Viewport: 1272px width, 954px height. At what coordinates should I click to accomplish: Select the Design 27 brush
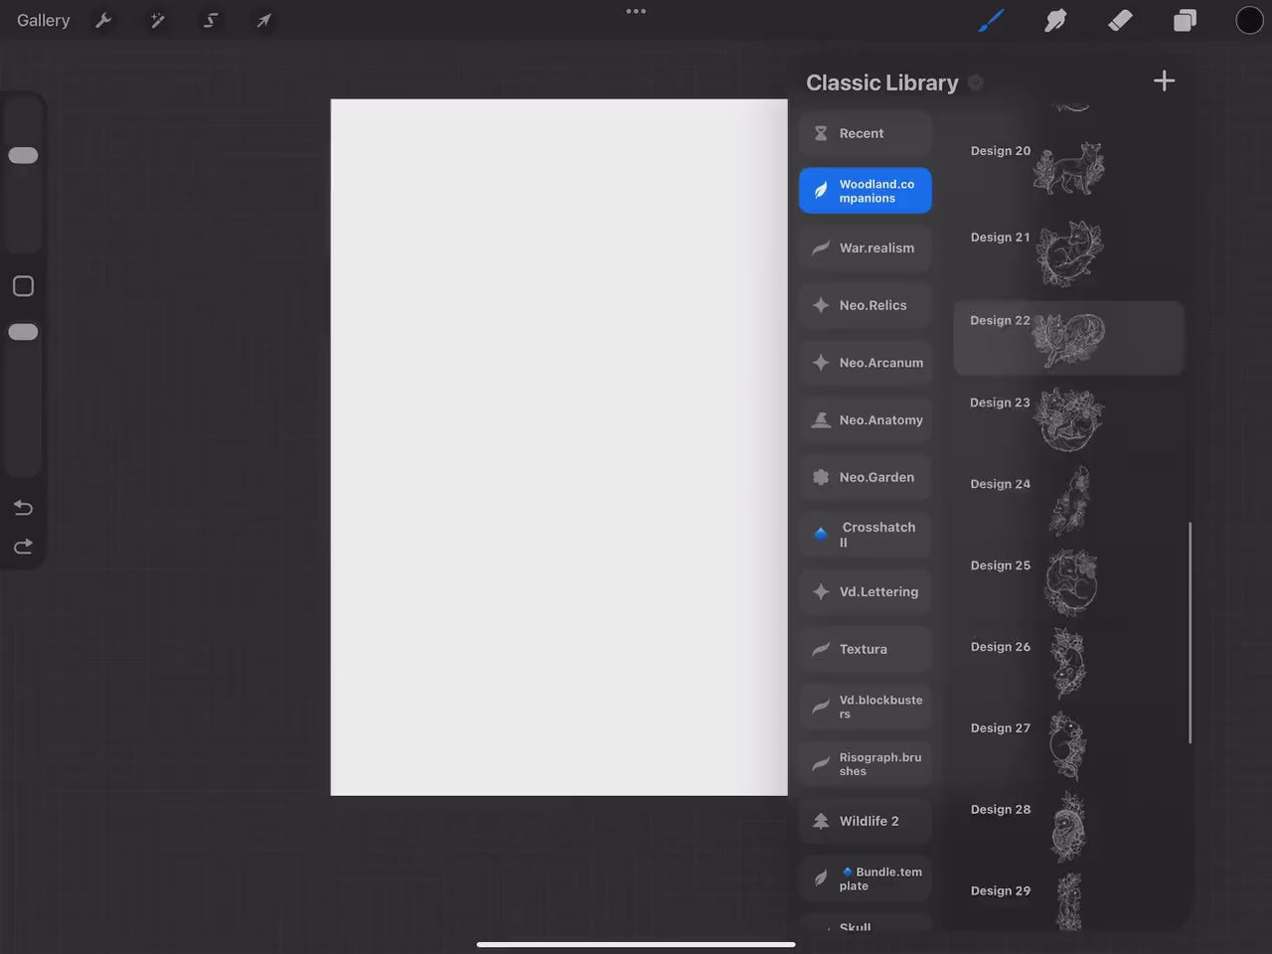(x=1068, y=745)
